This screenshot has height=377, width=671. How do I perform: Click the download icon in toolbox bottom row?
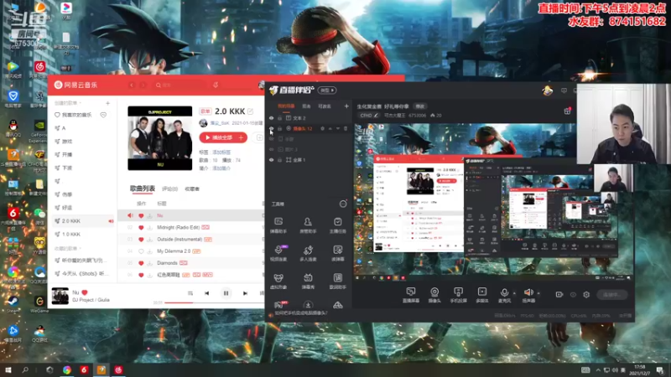(308, 305)
